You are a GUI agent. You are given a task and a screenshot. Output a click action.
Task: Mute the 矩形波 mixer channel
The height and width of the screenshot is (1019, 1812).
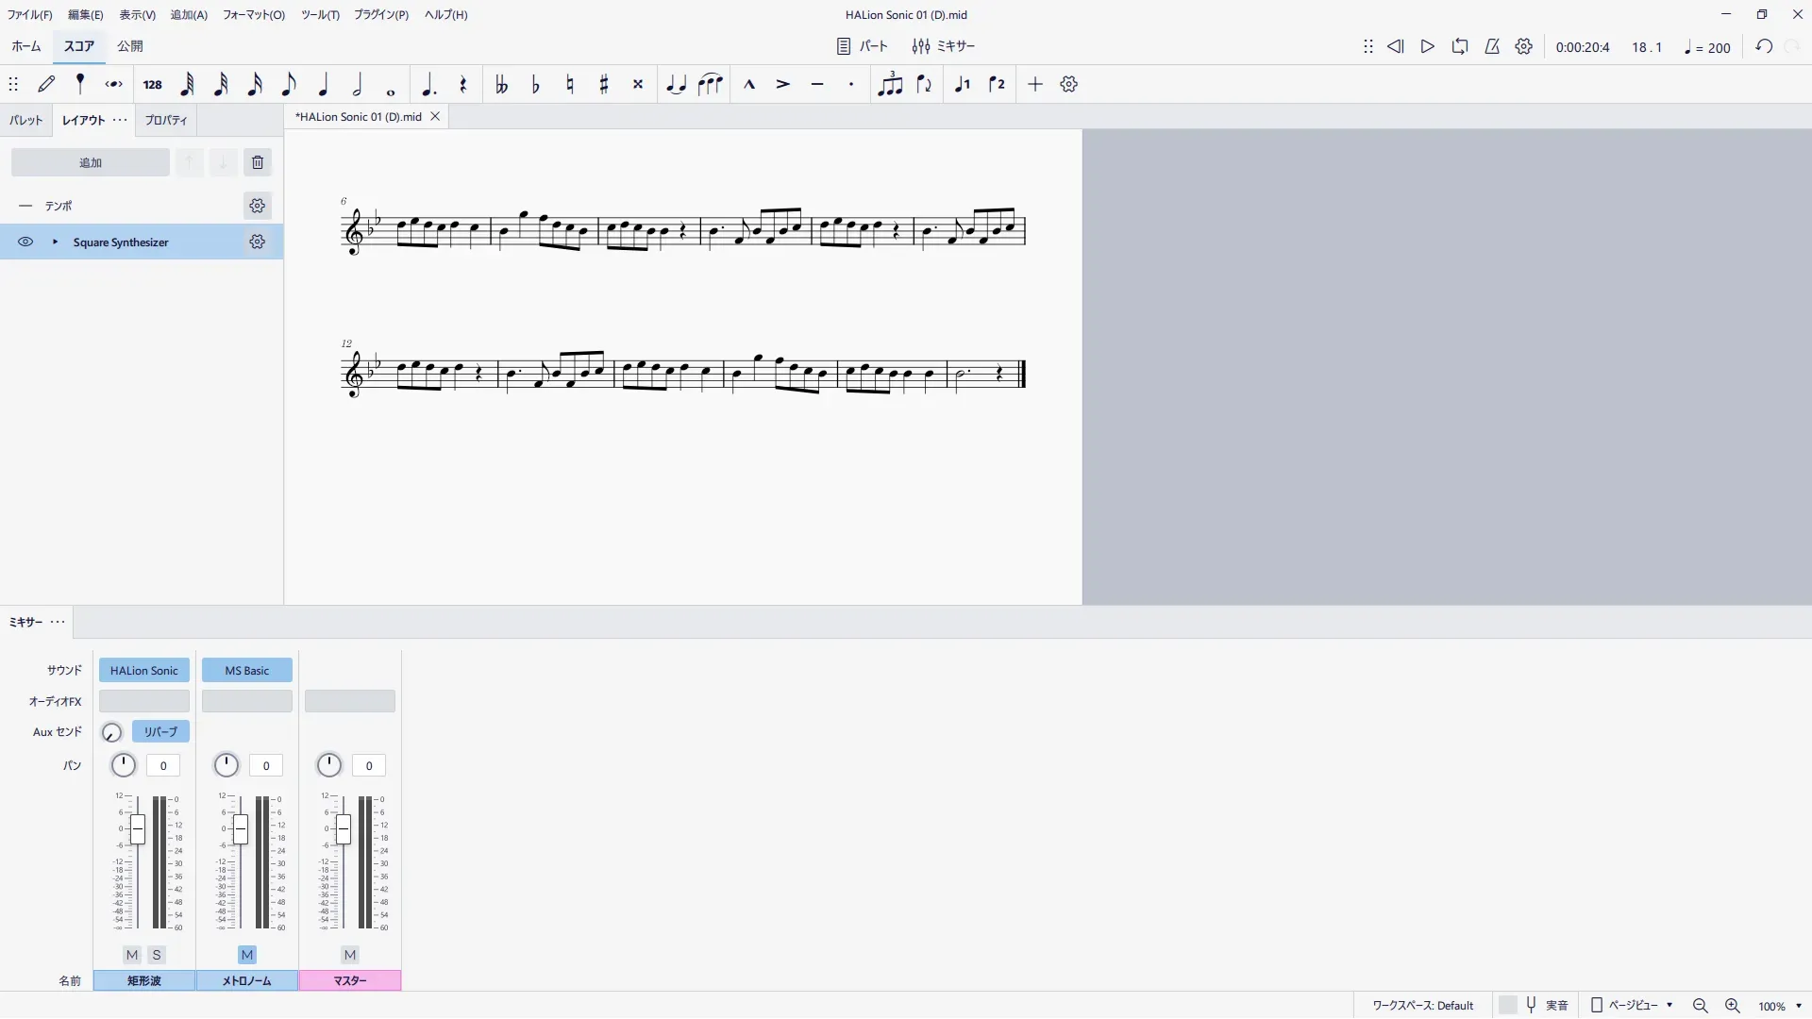coord(132,955)
